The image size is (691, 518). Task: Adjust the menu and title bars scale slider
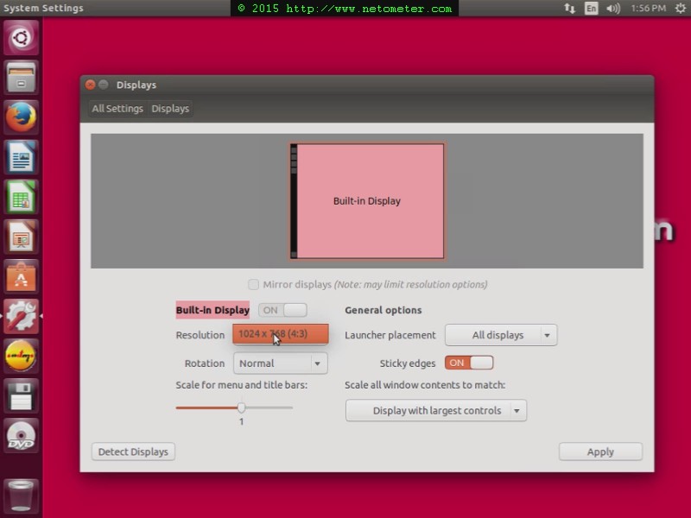241,407
